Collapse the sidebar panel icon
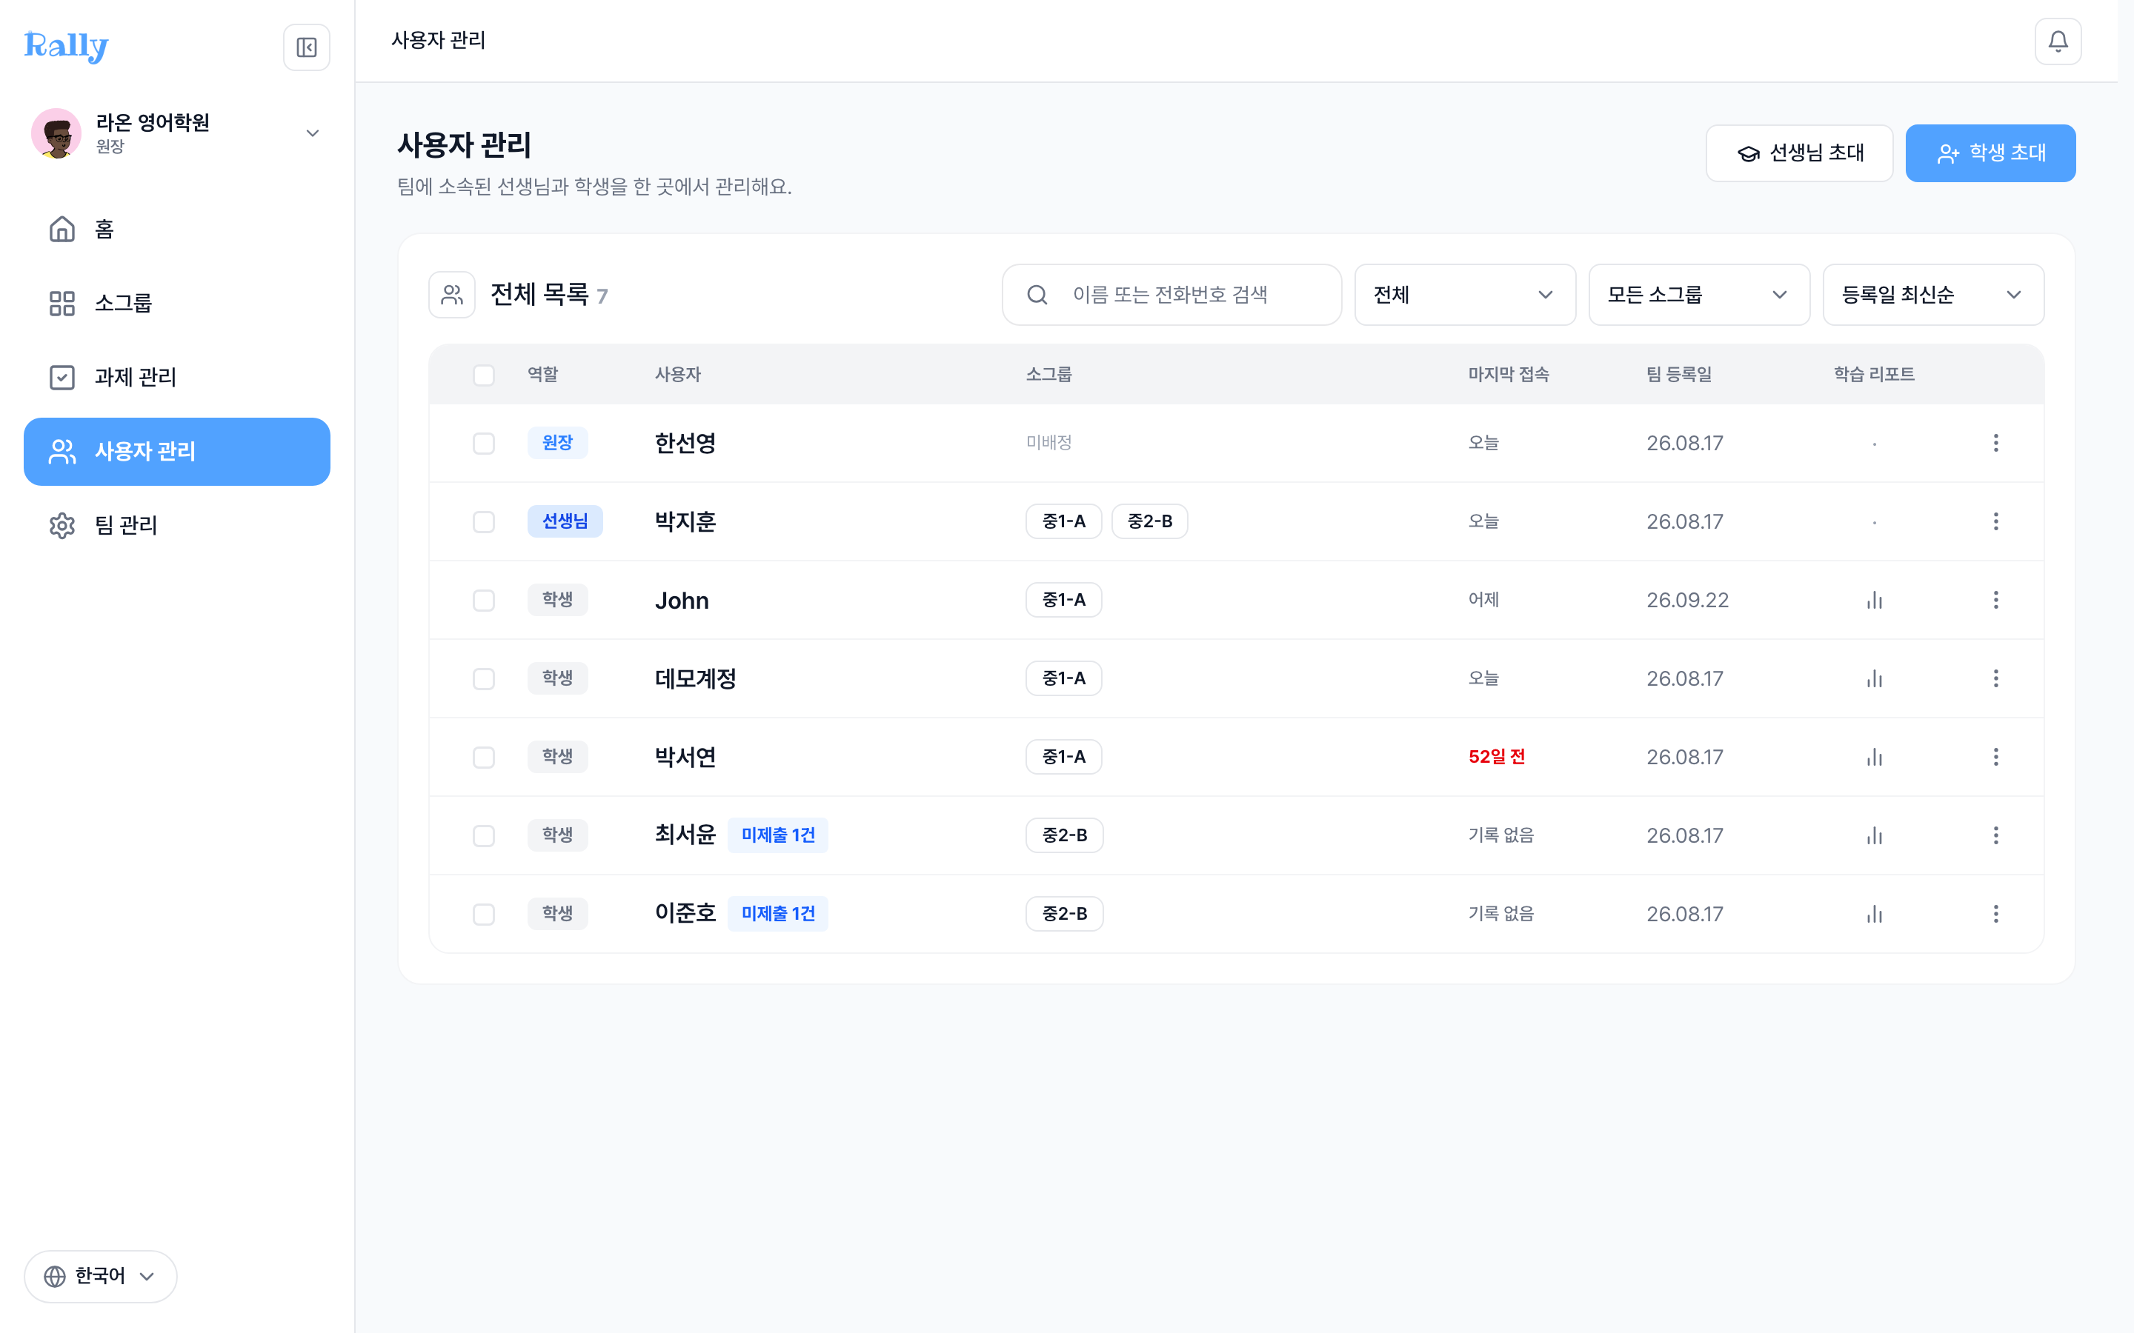 coord(306,47)
